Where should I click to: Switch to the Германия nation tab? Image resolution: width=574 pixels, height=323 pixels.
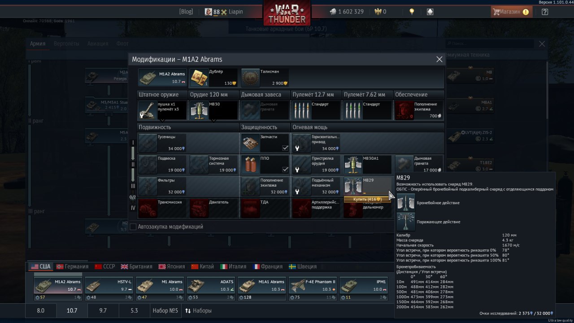[x=72, y=266]
